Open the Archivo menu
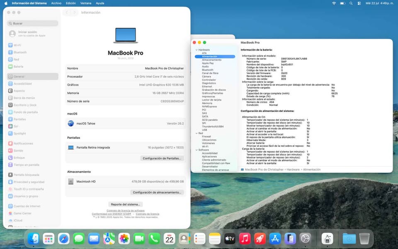The width and height of the screenshot is (398, 249). [x=56, y=3]
